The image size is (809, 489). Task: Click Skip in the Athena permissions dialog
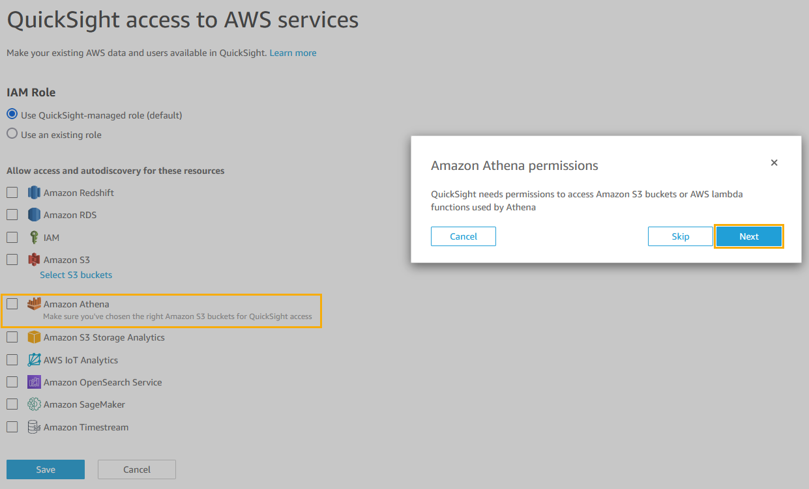pyautogui.click(x=680, y=236)
